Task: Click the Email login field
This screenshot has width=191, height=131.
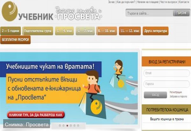Action: 166,73
